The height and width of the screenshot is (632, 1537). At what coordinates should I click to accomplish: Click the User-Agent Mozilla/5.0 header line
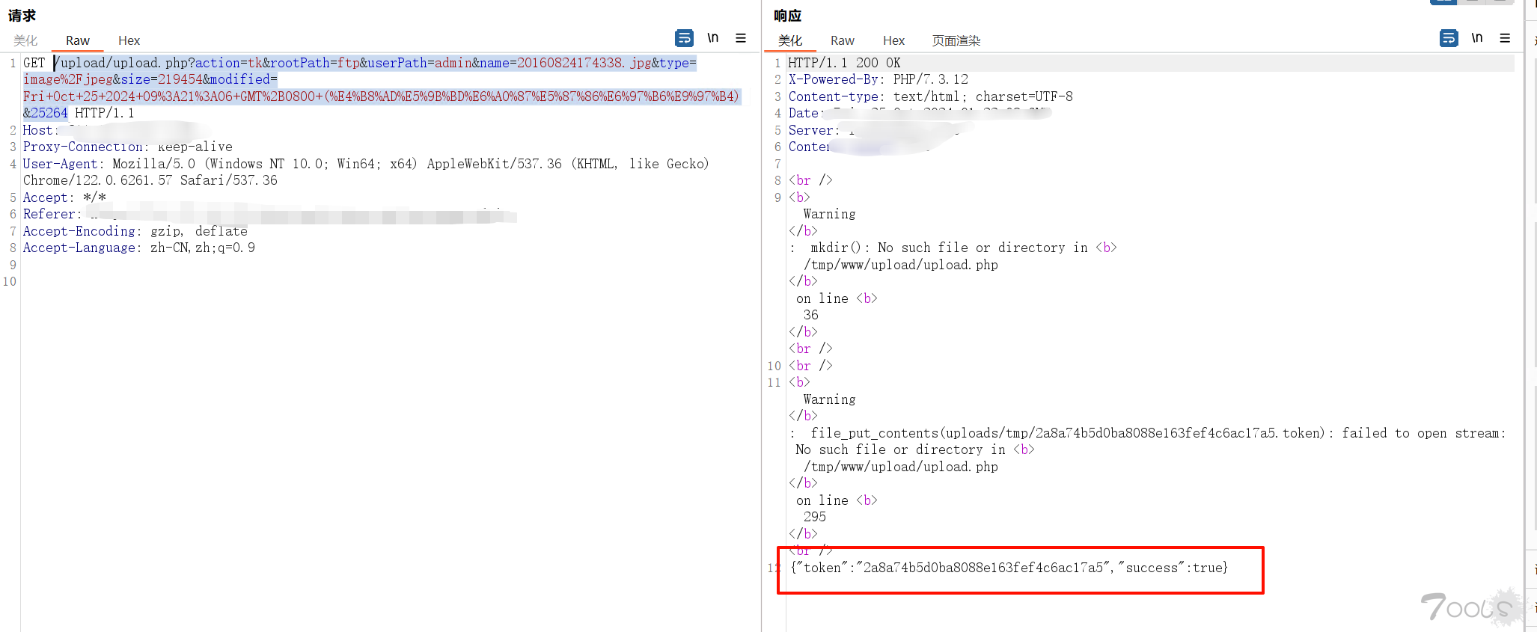click(x=366, y=164)
